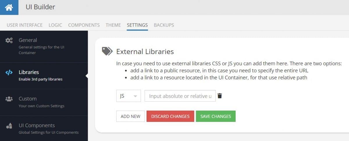Switch to the User Interface tab
Screen dimensions: 349x141
(25, 25)
